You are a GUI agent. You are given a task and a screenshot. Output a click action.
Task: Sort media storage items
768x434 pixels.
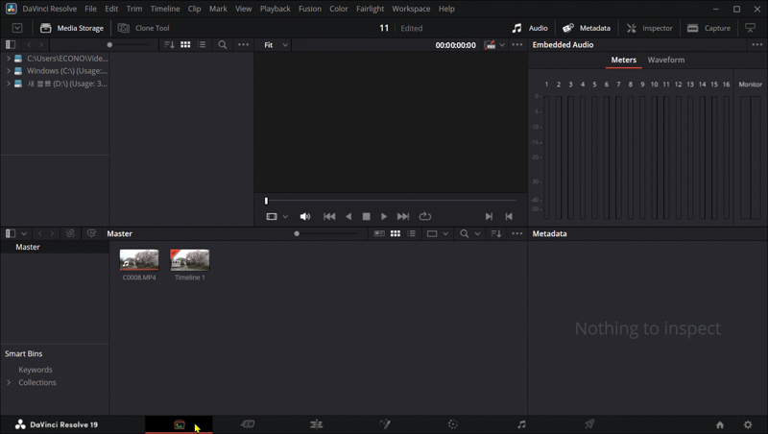(x=170, y=44)
